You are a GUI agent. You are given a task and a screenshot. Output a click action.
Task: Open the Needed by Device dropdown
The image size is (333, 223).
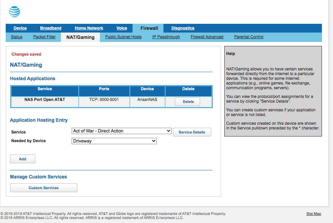coord(114,141)
